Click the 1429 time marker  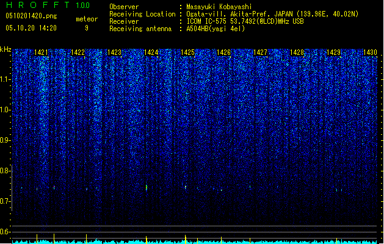(333, 52)
